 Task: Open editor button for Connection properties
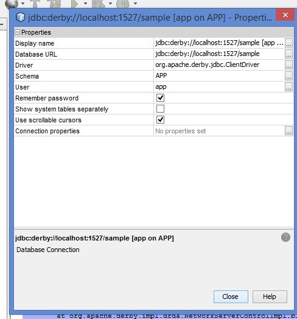[x=288, y=131]
